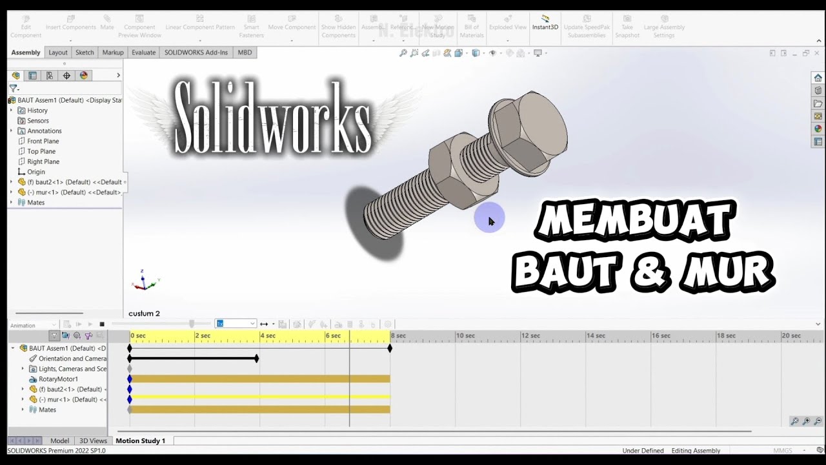Switch to the Evaluate tab

pos(144,52)
